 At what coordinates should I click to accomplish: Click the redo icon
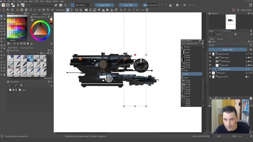(x=125, y=10)
